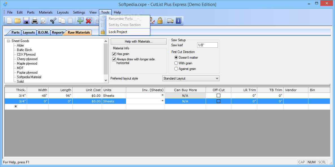Select Cherry plywood in the tree
Screen dimensions: 335x167
(x=27, y=59)
